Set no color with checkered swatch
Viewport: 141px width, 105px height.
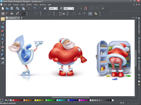11,100
